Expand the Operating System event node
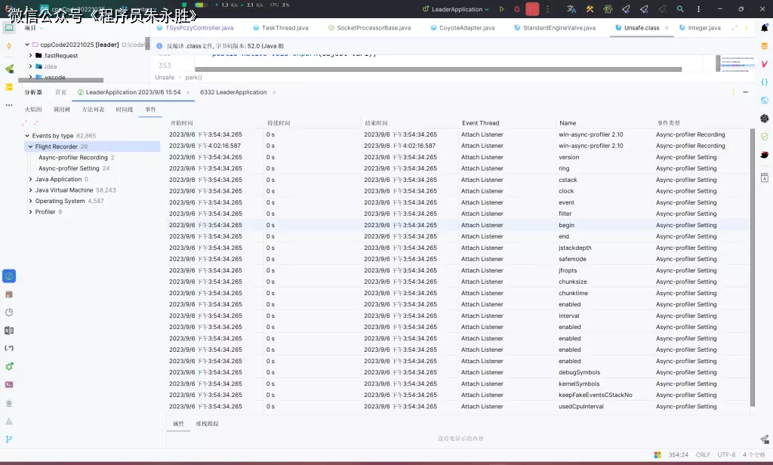773x465 pixels. pyautogui.click(x=30, y=202)
